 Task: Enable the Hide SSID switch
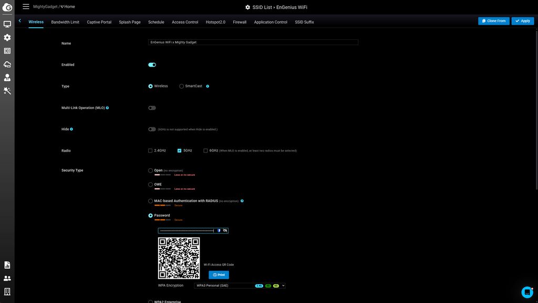tap(152, 129)
